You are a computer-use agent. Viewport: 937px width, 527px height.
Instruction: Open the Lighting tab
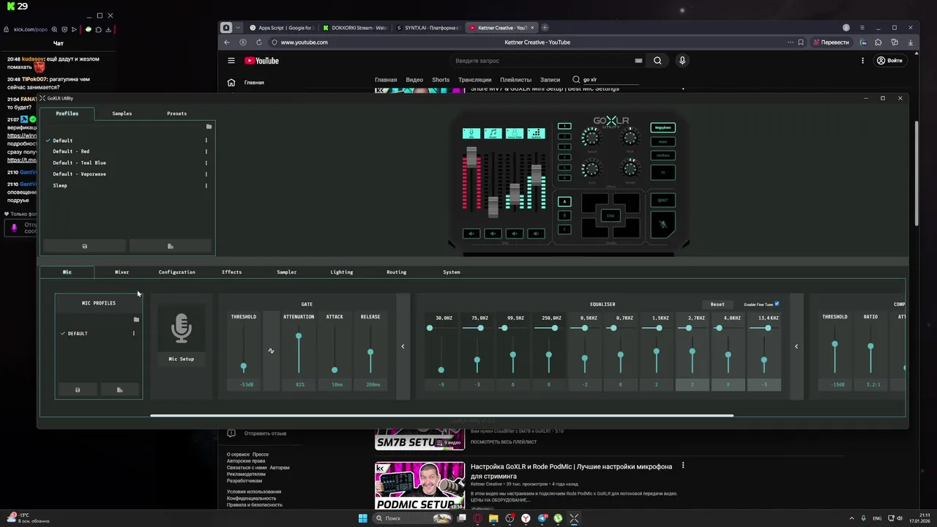341,272
